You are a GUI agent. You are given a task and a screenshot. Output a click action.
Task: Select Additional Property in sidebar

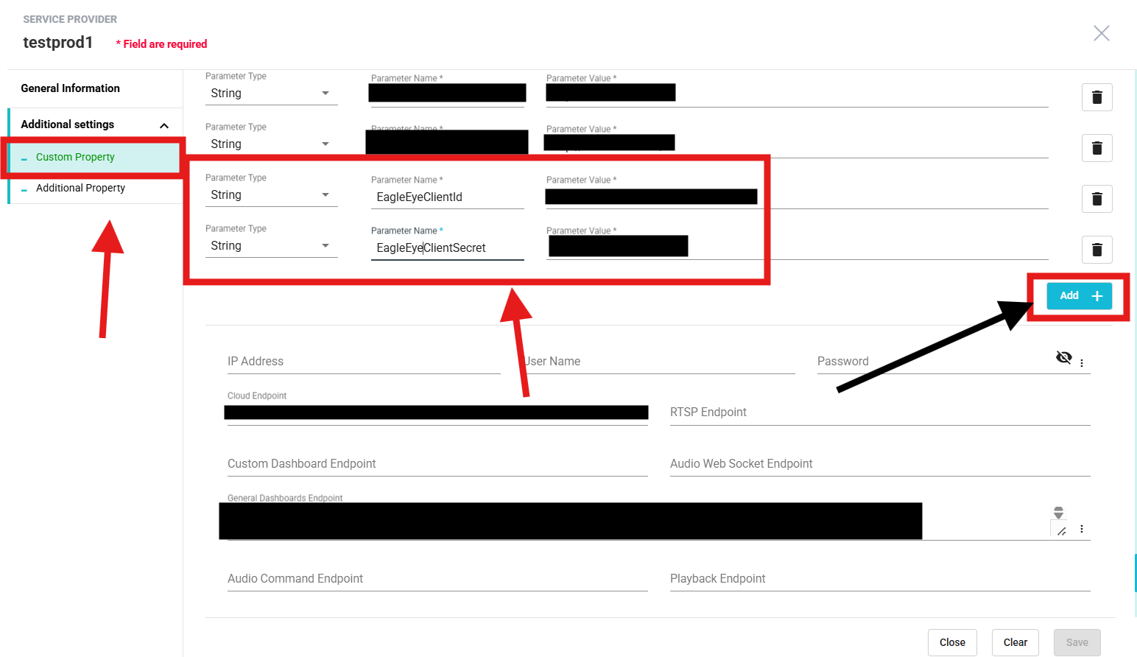[80, 188]
